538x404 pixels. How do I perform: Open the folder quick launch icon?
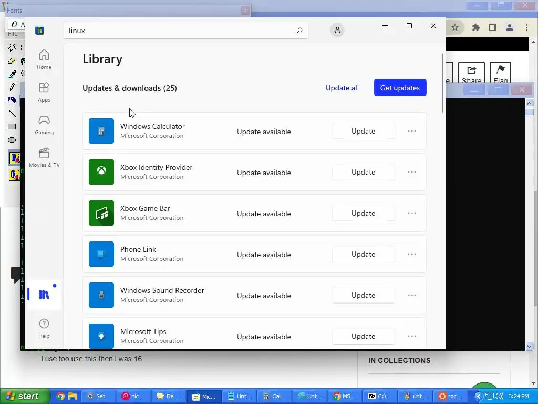(73, 396)
